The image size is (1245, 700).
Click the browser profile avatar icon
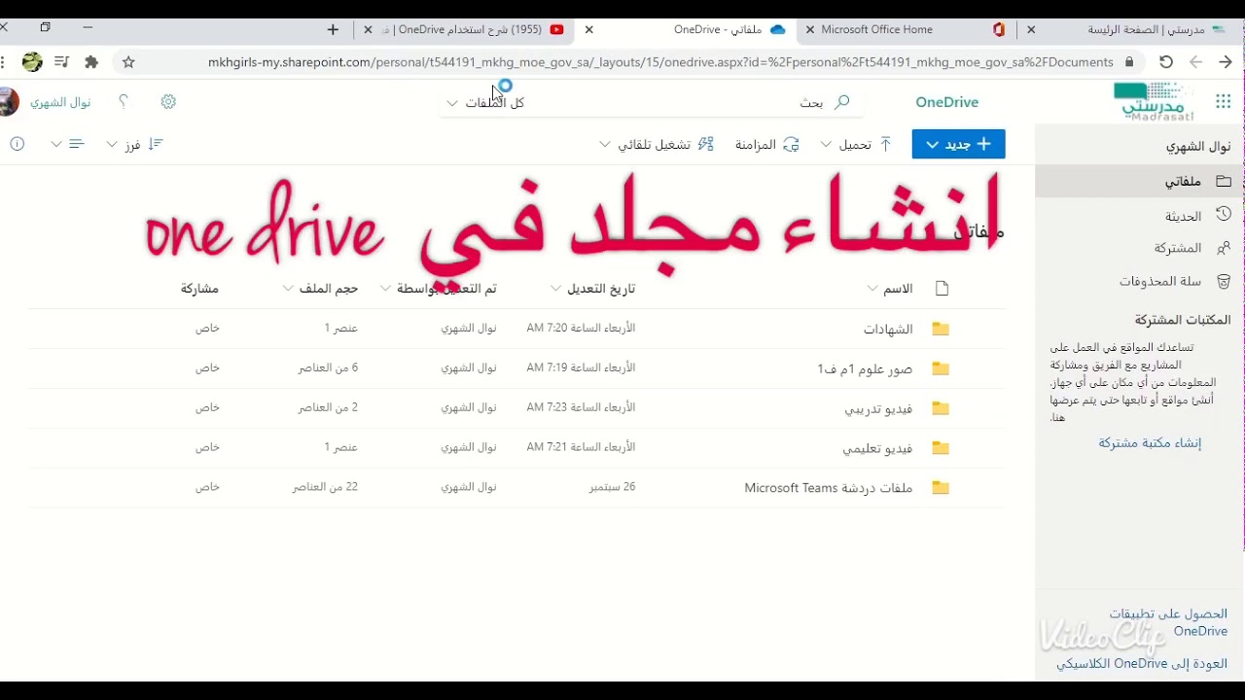[32, 62]
